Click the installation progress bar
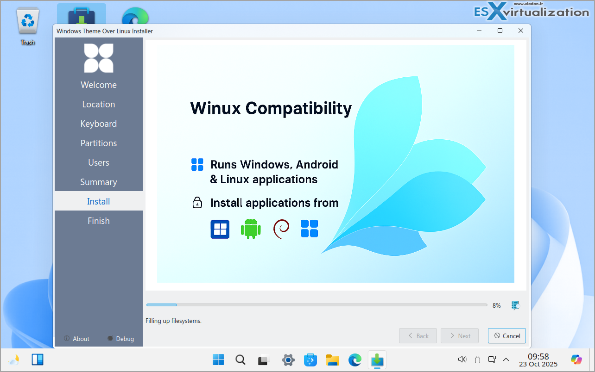Screen dimensions: 595x372 pos(316,305)
